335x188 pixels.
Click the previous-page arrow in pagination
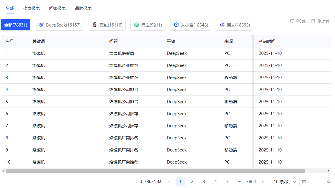coord(168,182)
